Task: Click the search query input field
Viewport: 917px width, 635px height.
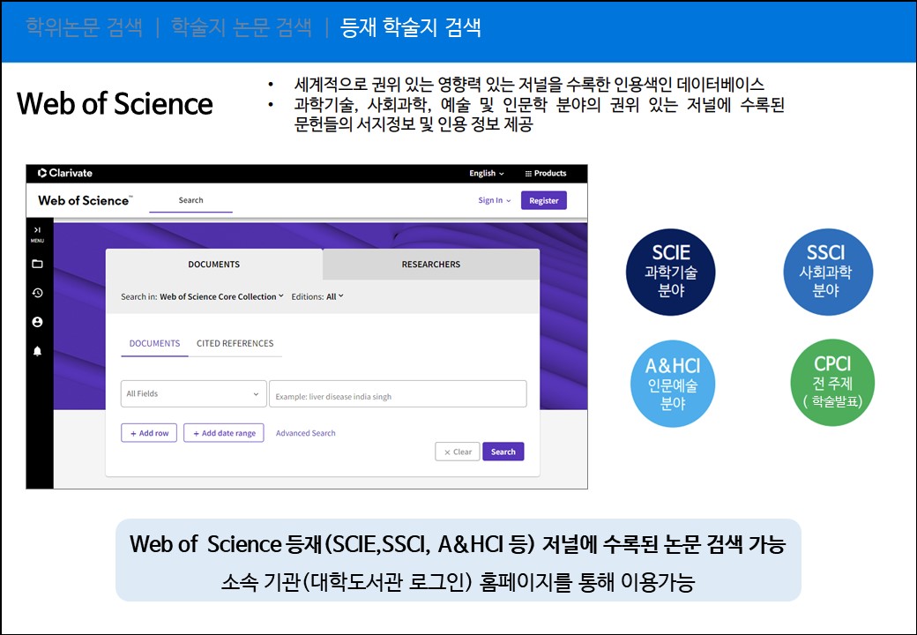Action: tap(398, 393)
